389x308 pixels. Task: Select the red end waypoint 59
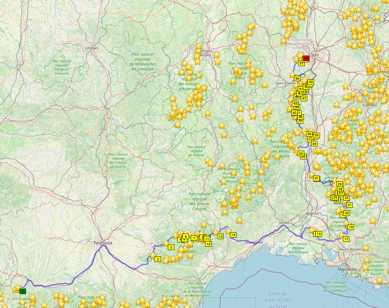[x=306, y=58]
